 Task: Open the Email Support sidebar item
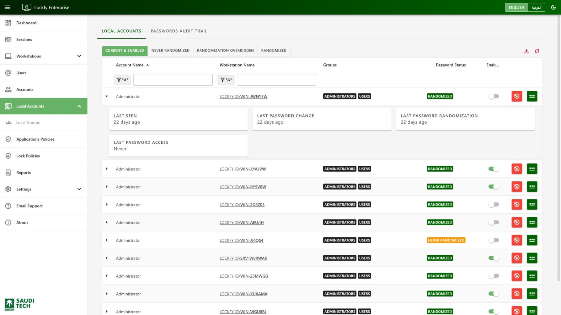[x=44, y=206]
